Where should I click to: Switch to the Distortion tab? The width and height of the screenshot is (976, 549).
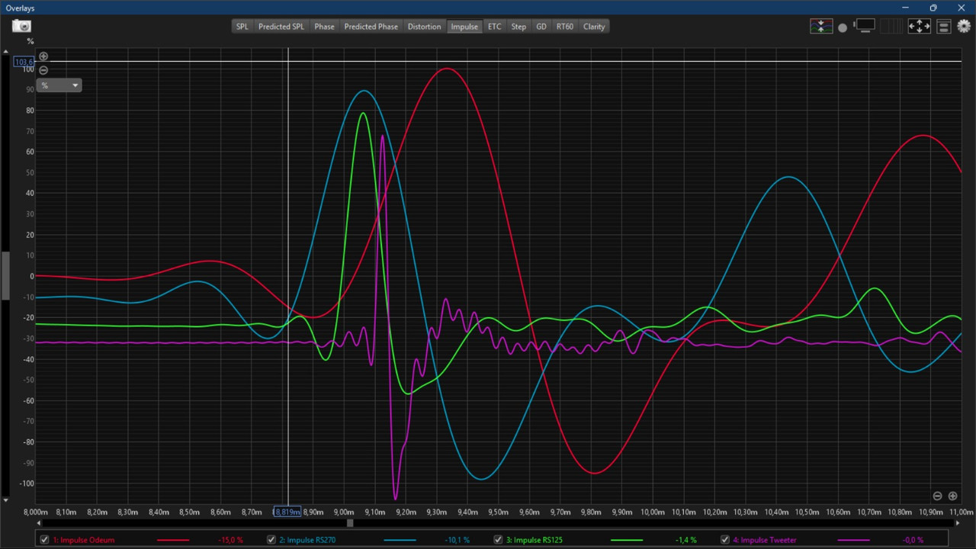tap(424, 27)
